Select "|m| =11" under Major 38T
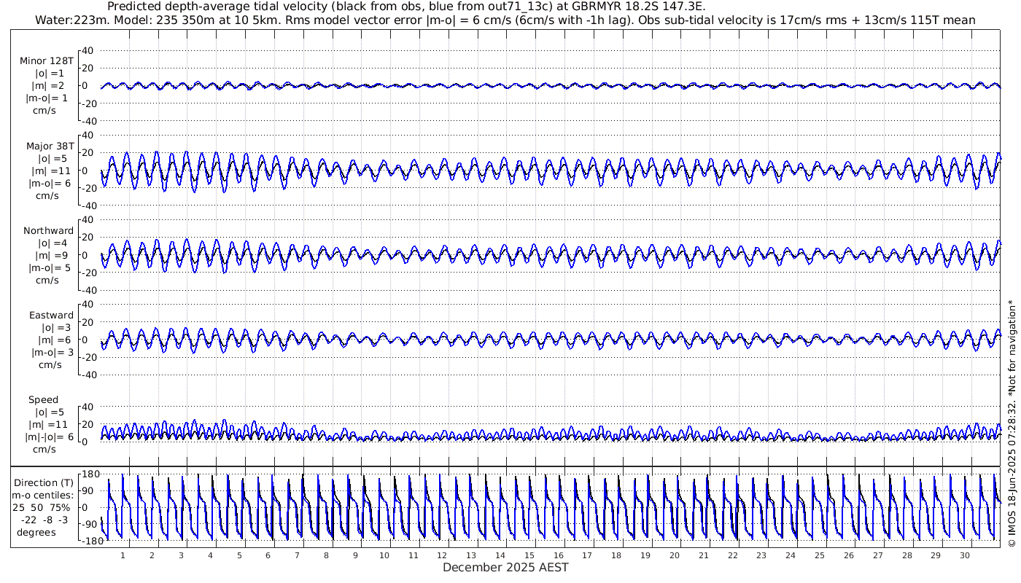This screenshot has width=1021, height=583. pyautogui.click(x=53, y=171)
